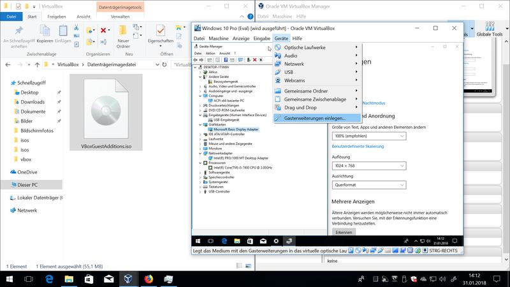Open Action Center on the host taskbar
This screenshot has width=510, height=287.
[x=497, y=279]
